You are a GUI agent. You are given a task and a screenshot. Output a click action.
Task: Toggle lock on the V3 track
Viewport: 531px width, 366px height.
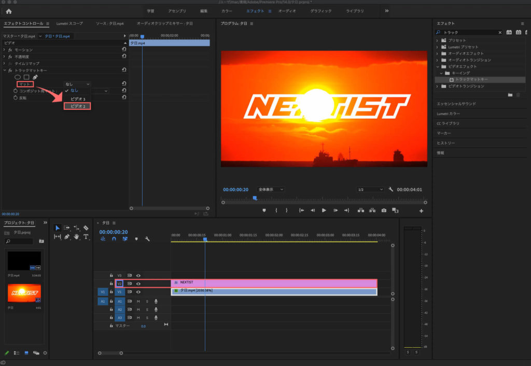pyautogui.click(x=111, y=275)
